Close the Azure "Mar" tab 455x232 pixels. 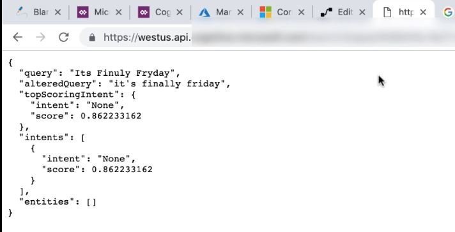240,12
